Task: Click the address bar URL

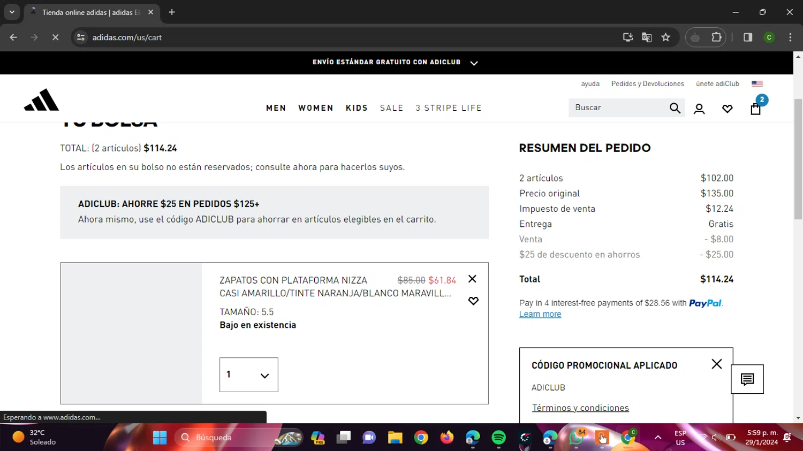Action: tap(127, 37)
